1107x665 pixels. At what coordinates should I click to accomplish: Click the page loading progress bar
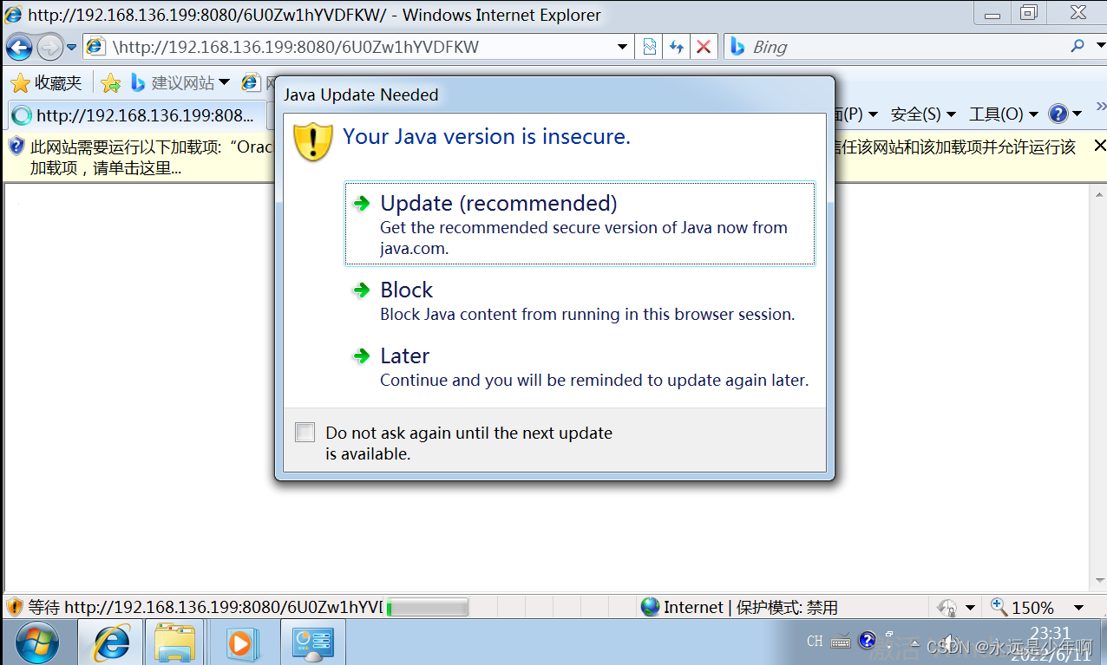click(x=427, y=607)
